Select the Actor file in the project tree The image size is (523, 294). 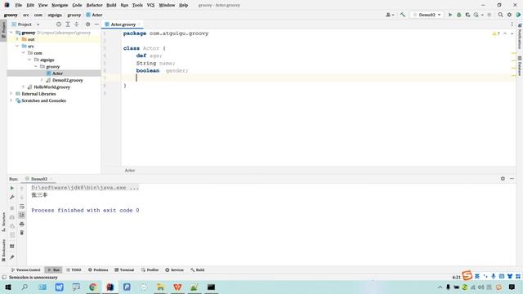point(57,73)
